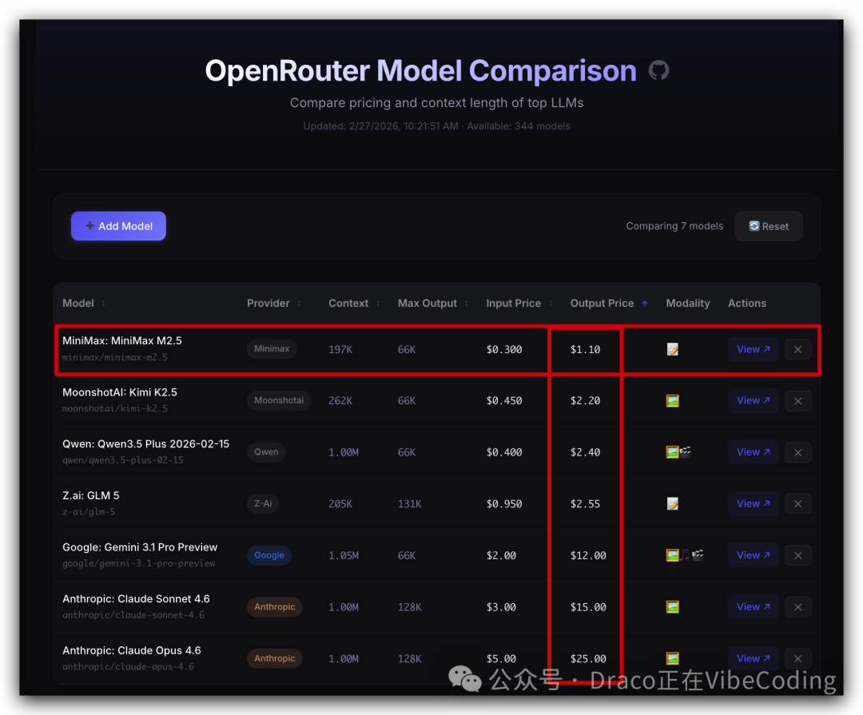
Task: Select model ID moonshotai/kimi-k2.5
Action: pyautogui.click(x=115, y=408)
